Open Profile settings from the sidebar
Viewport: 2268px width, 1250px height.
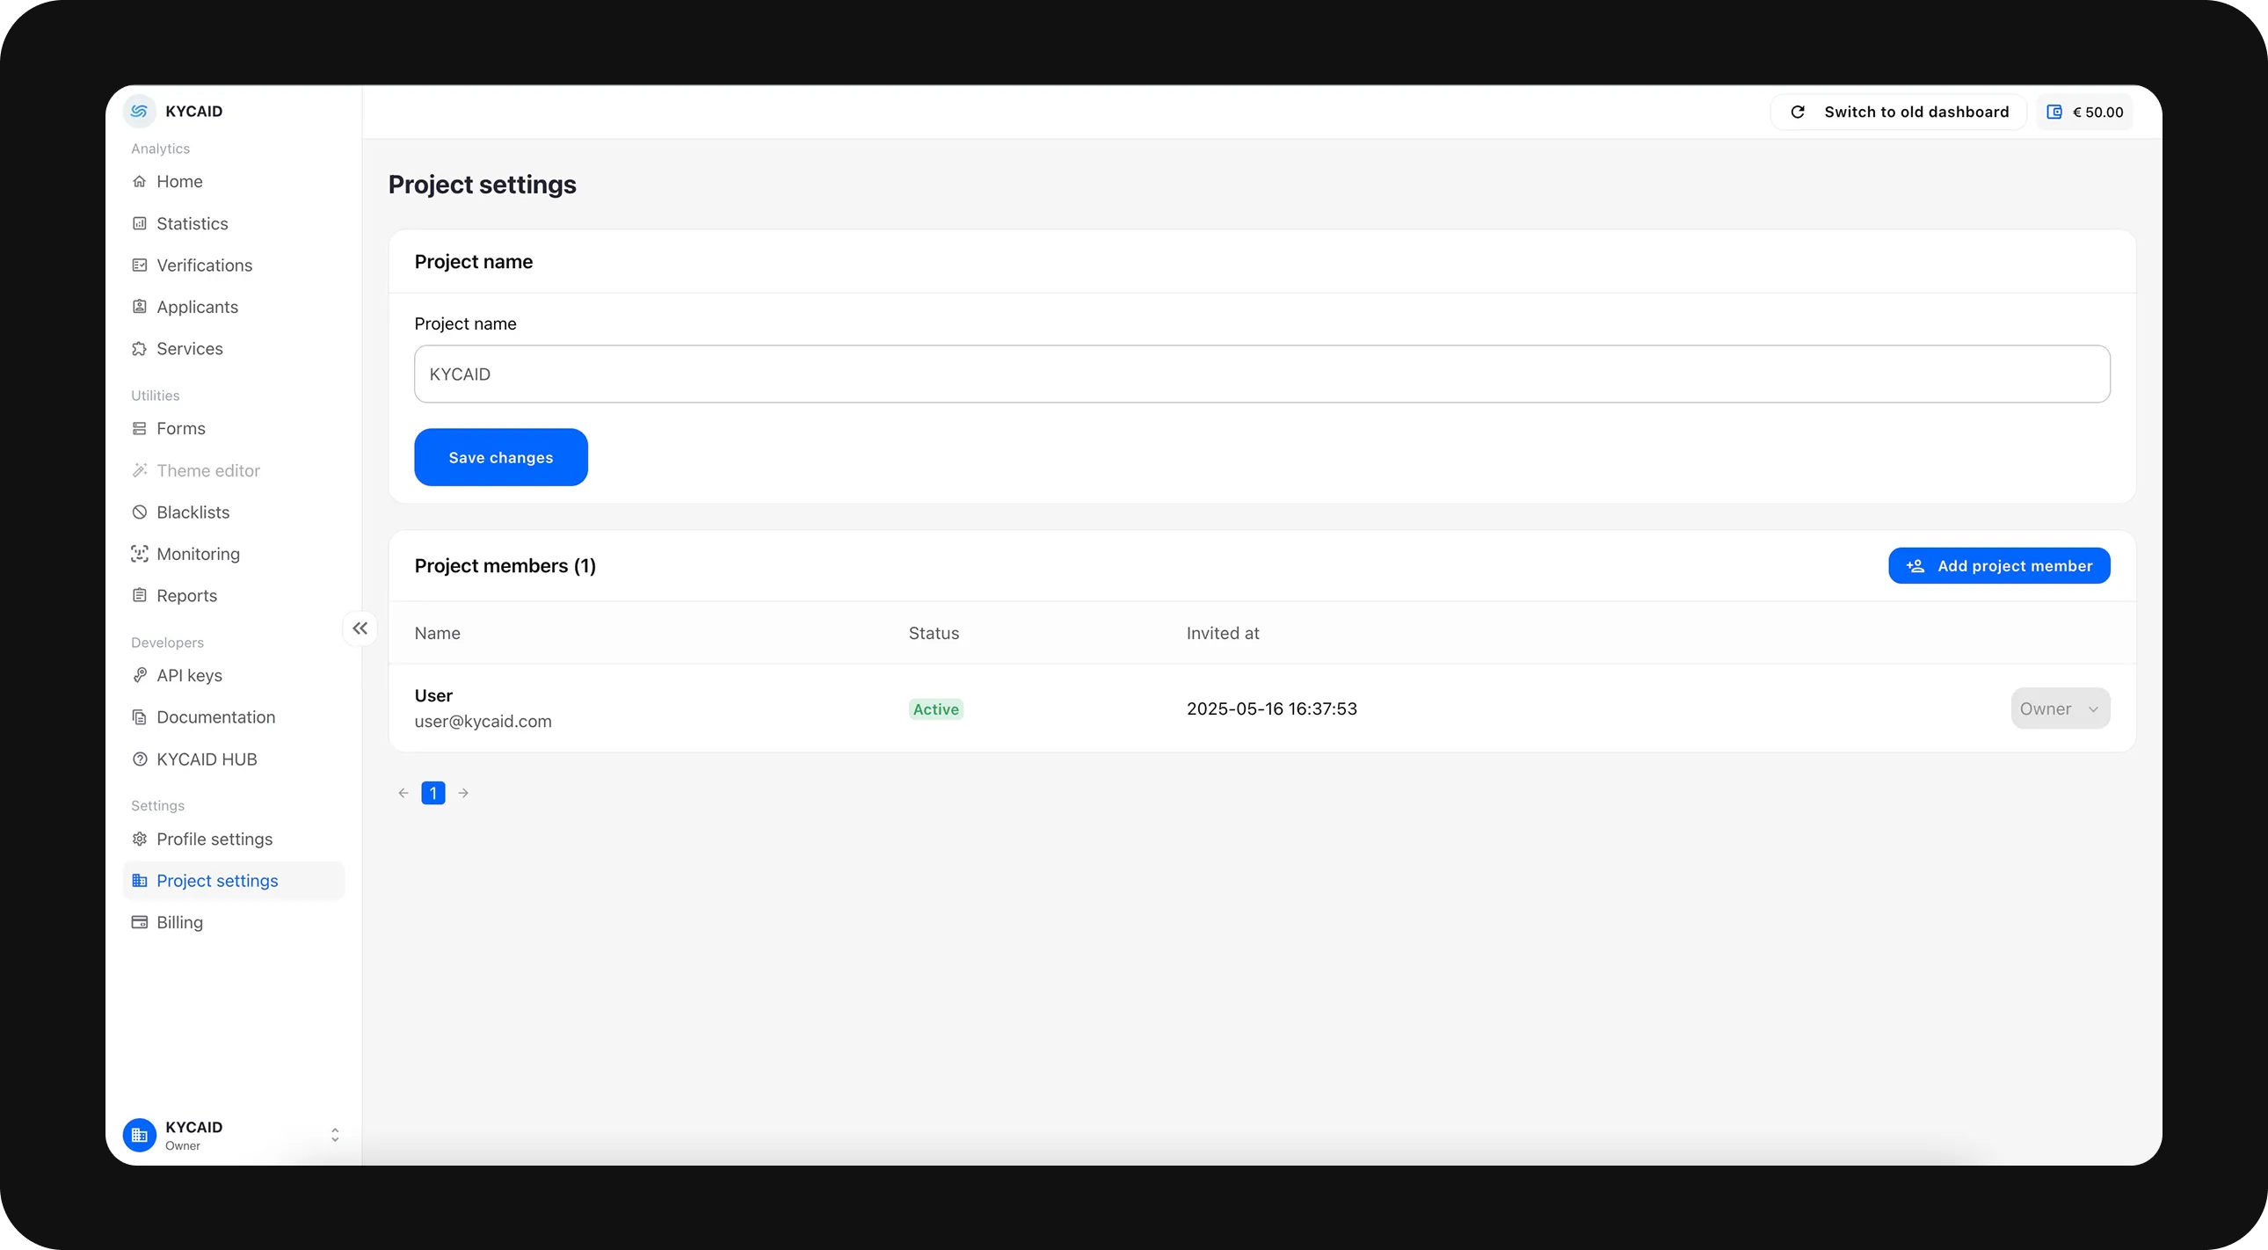click(214, 839)
